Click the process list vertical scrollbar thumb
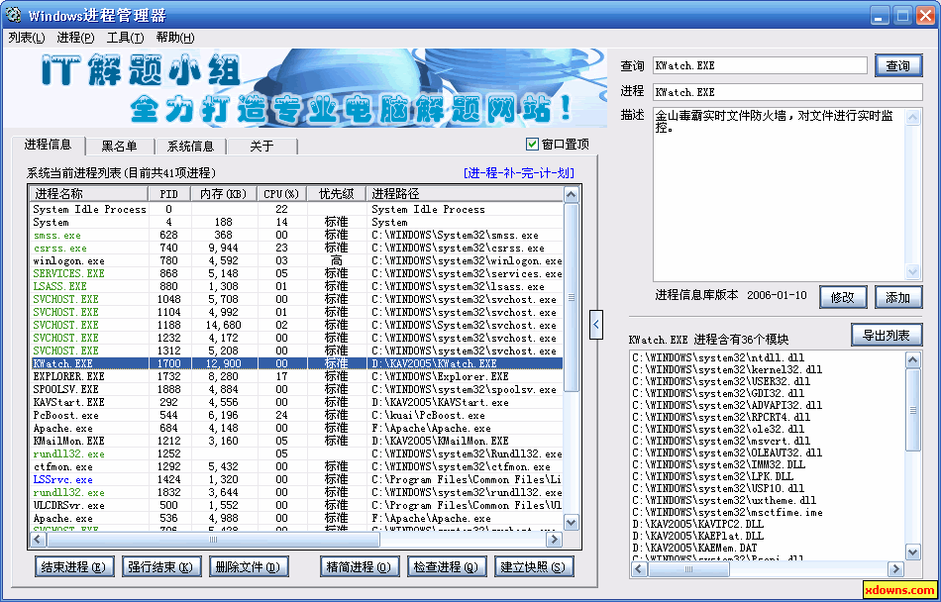The image size is (941, 602). [x=571, y=297]
